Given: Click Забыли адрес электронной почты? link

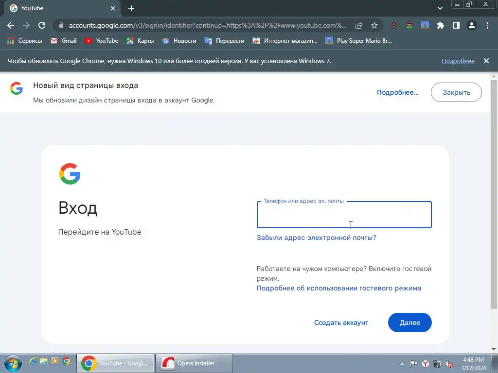Looking at the screenshot, I should pos(316,237).
